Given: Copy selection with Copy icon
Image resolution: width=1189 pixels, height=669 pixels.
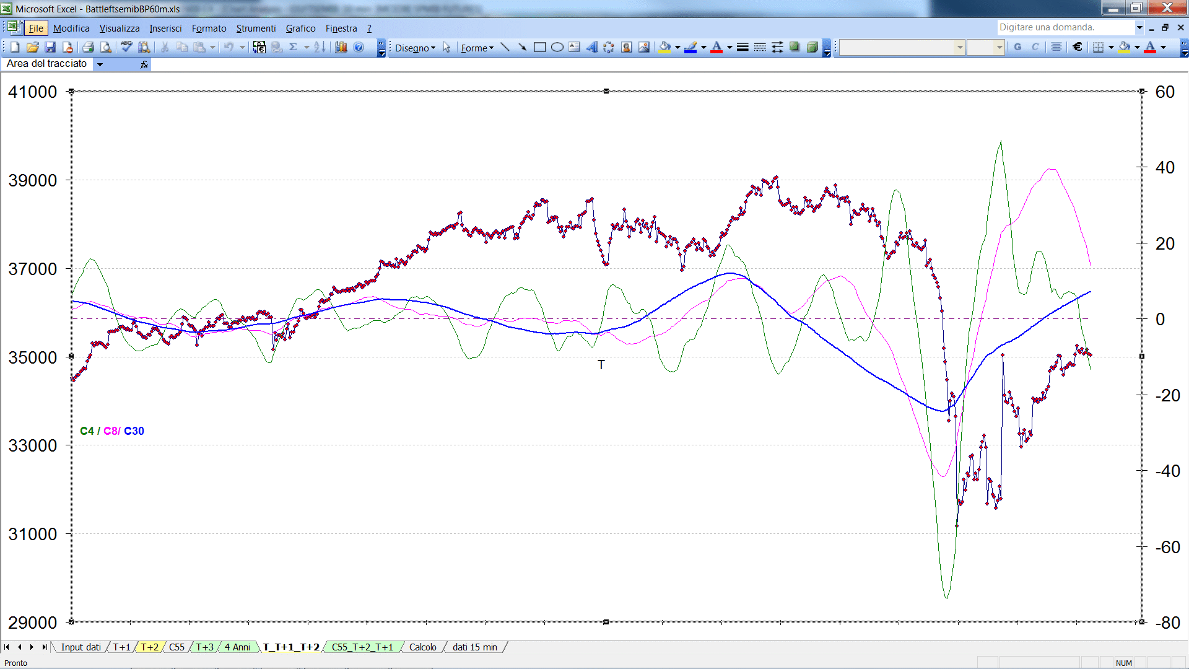Looking at the screenshot, I should coord(182,47).
